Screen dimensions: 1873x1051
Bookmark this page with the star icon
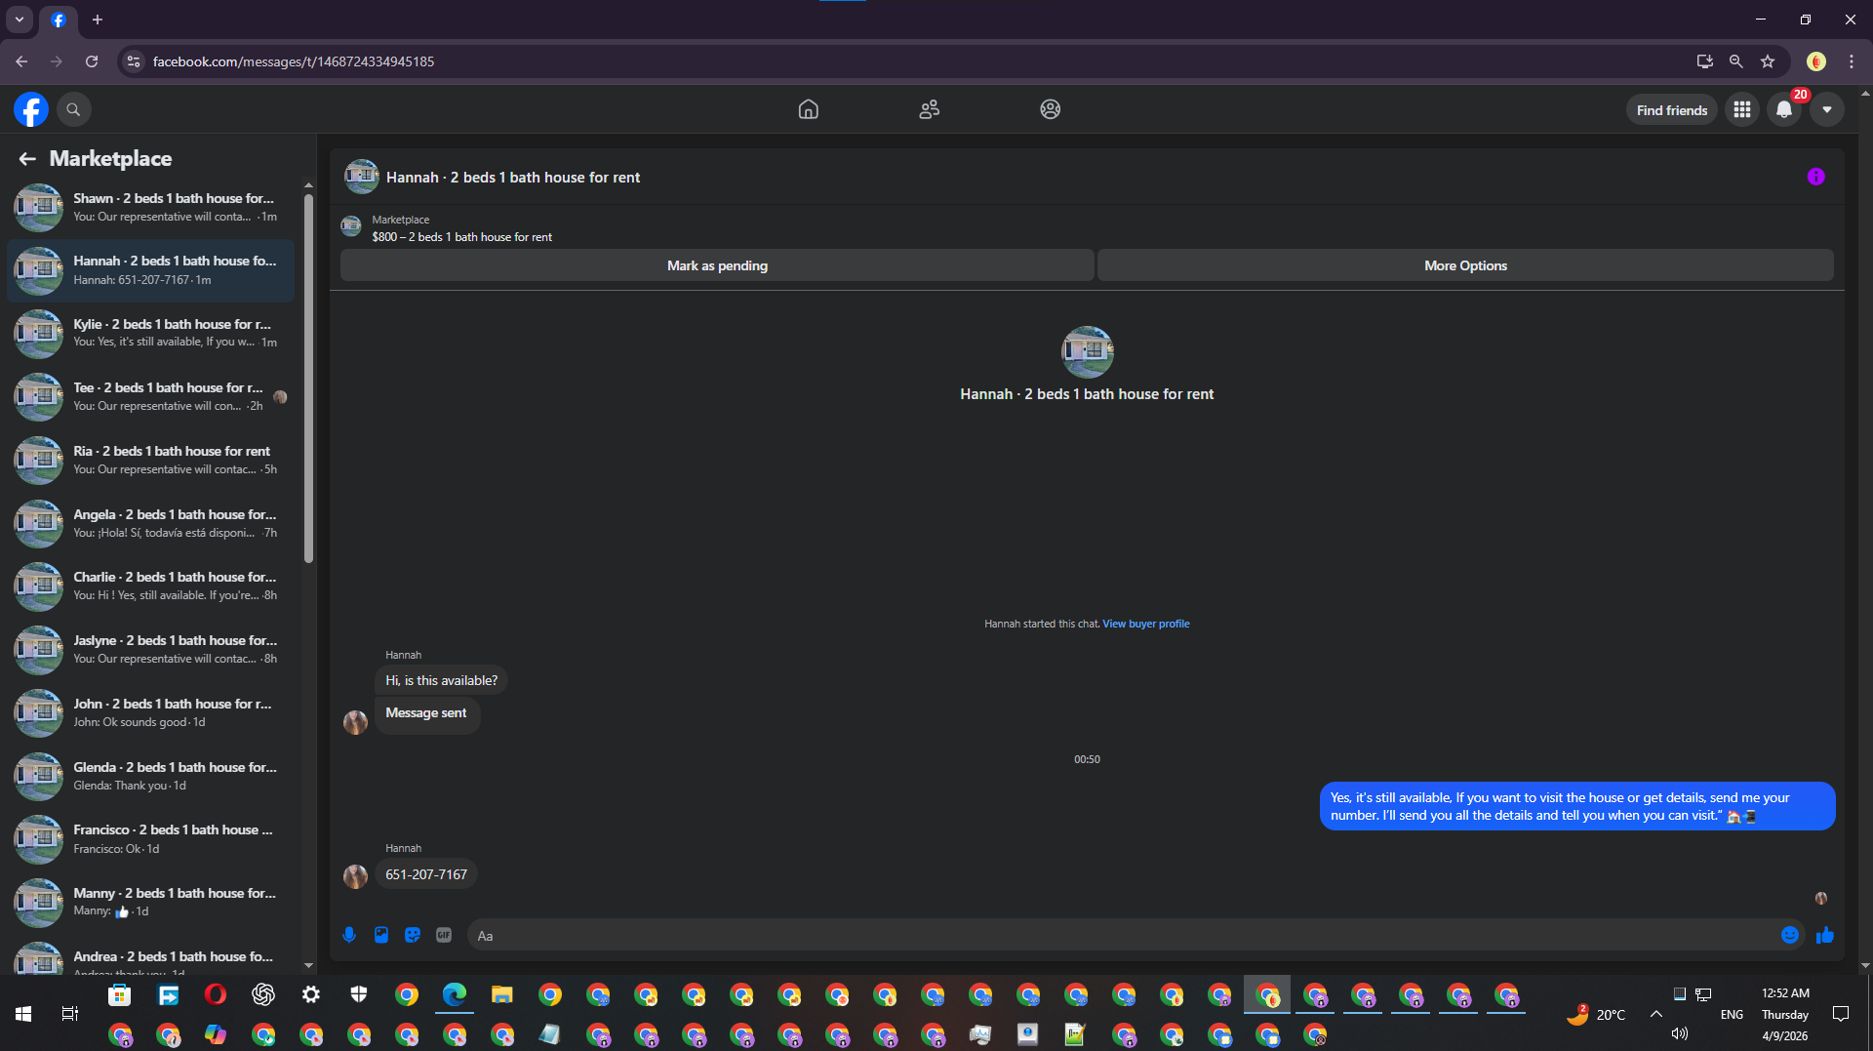[1768, 61]
